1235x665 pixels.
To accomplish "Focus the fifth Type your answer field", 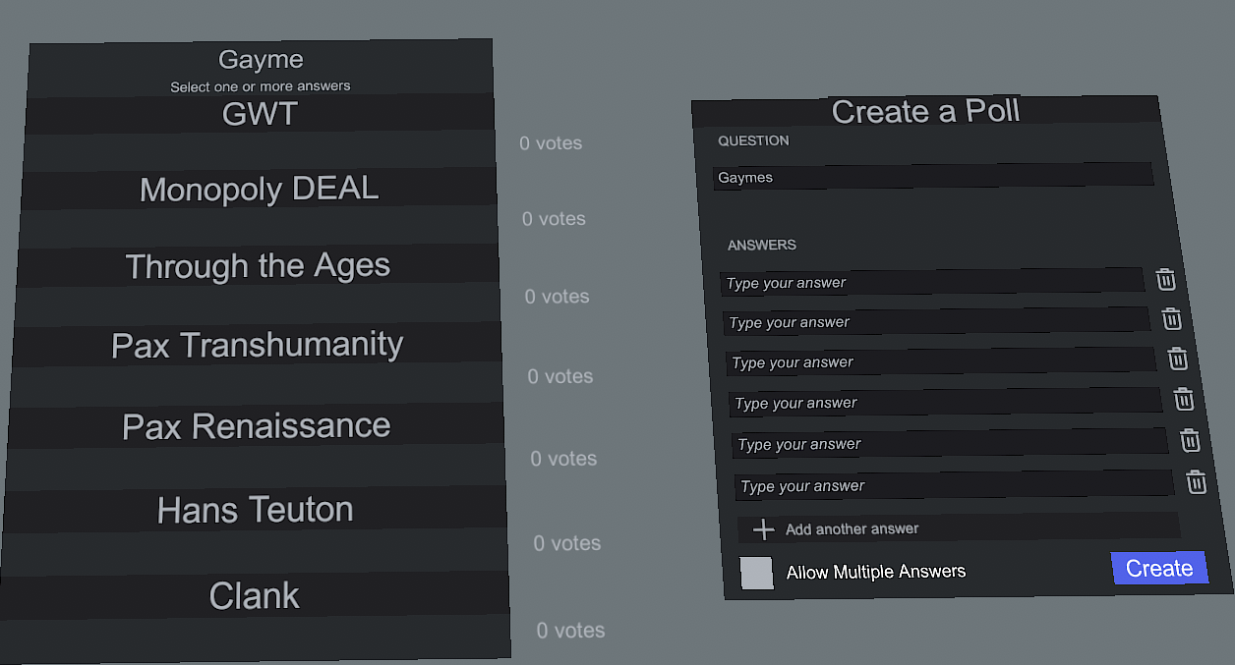I will coord(950,442).
